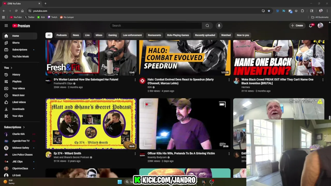Click IGN channel avatar
Screen dimensions: 331x186
[x=142, y=81]
